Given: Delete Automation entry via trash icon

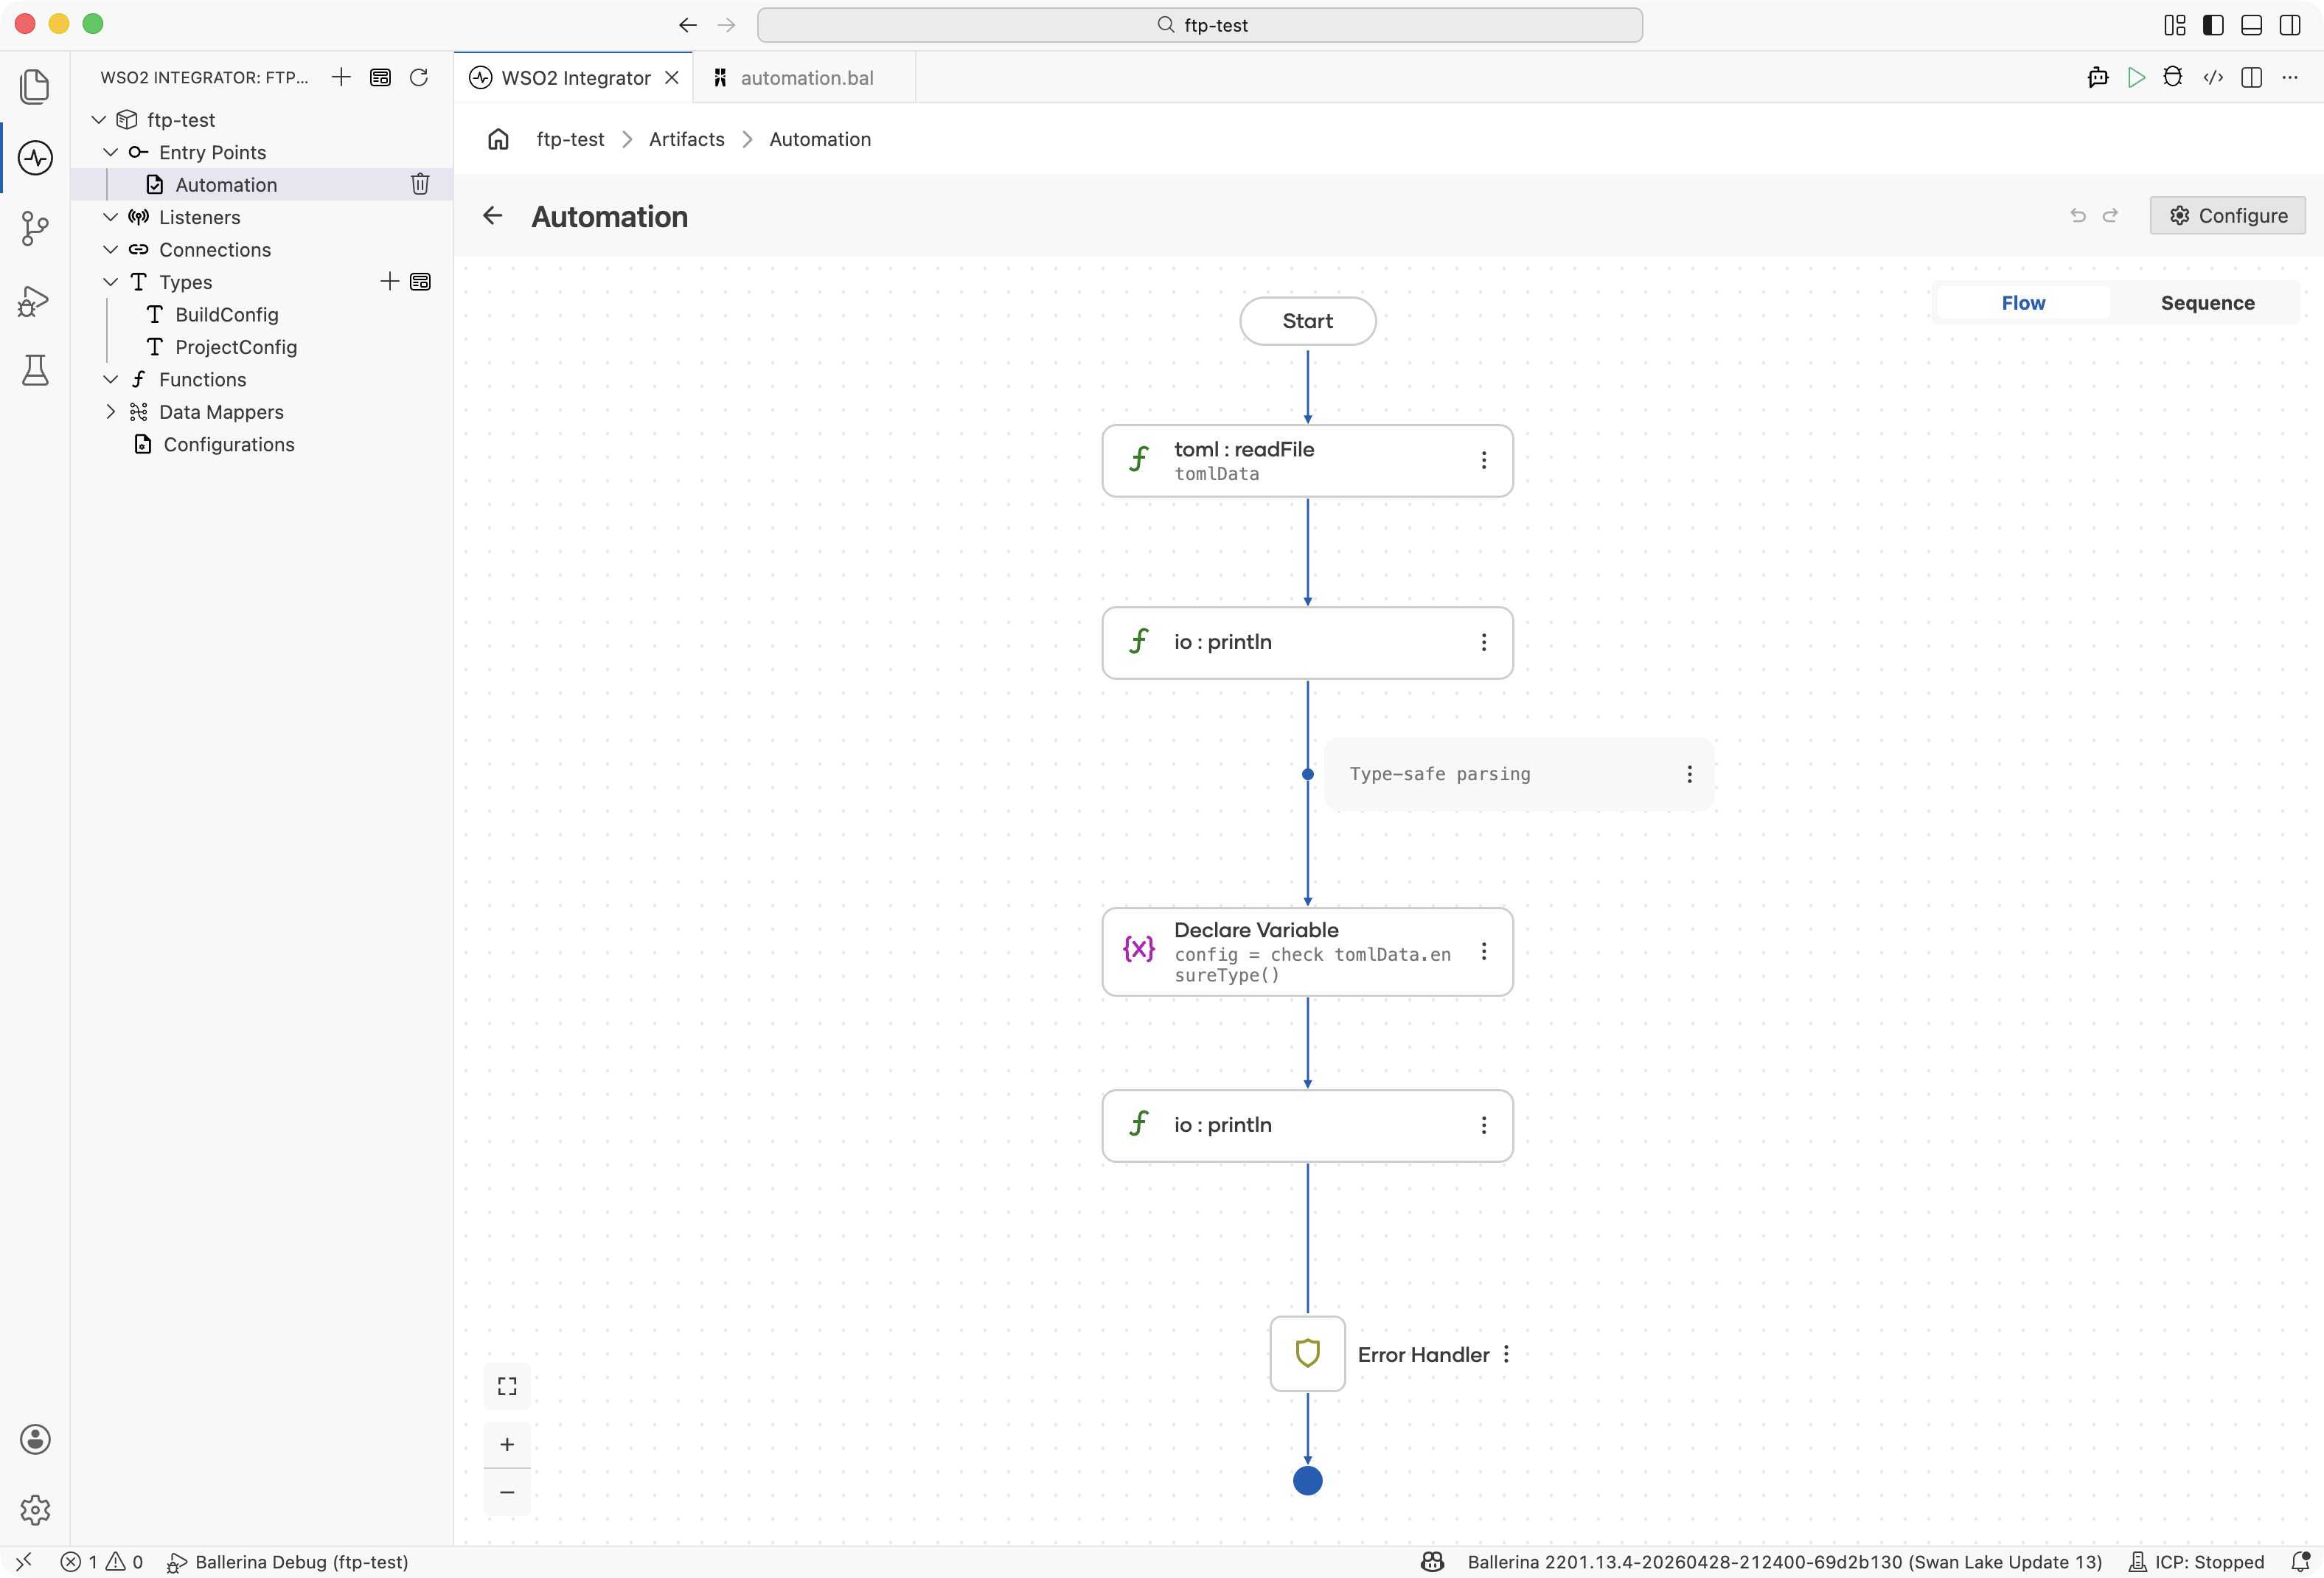Looking at the screenshot, I should pos(420,184).
